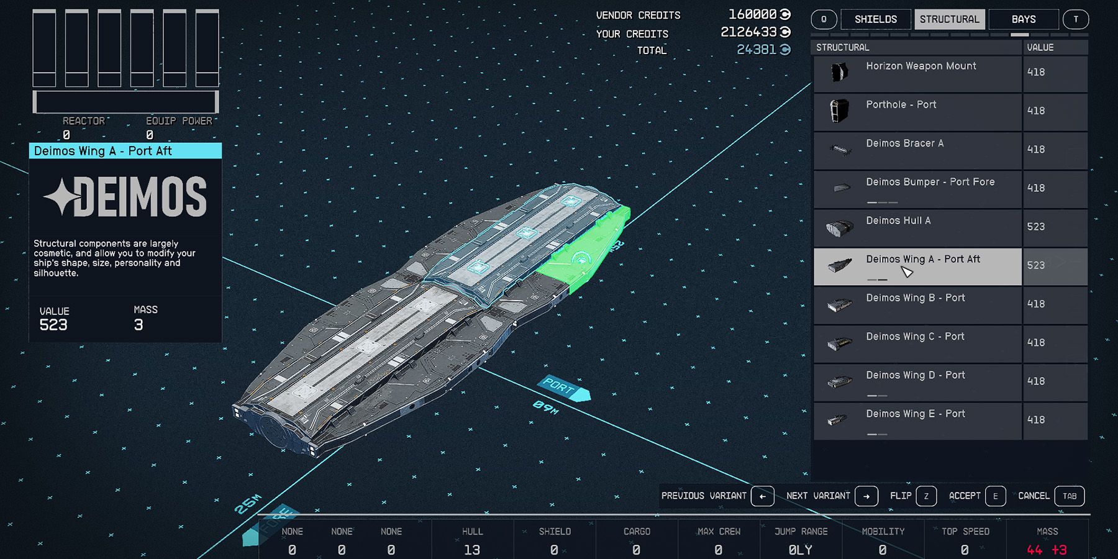
Task: Switch to the Shields tab
Action: 876,19
